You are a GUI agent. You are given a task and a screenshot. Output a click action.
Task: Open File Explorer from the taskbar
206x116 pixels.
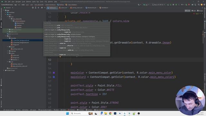(x=106, y=113)
